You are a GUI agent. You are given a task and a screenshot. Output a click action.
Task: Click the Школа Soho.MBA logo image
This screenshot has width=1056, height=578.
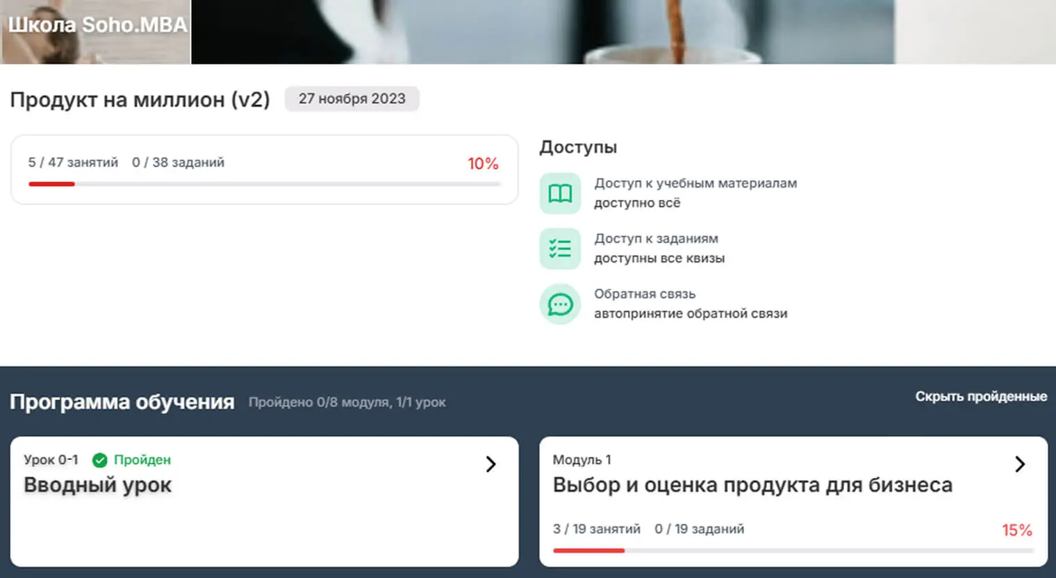click(95, 26)
